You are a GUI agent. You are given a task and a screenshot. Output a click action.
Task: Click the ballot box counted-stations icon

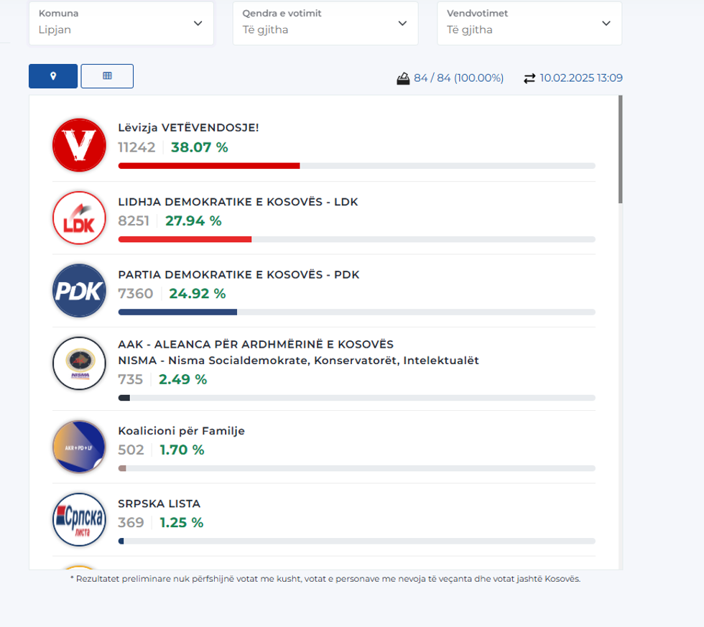[403, 78]
